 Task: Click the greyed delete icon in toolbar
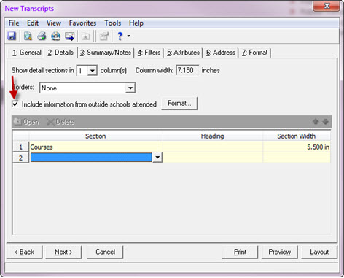tap(85, 36)
